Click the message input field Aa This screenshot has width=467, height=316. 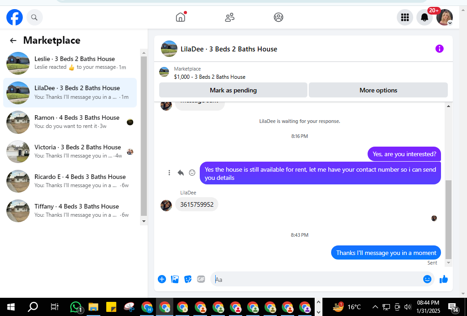pos(316,279)
